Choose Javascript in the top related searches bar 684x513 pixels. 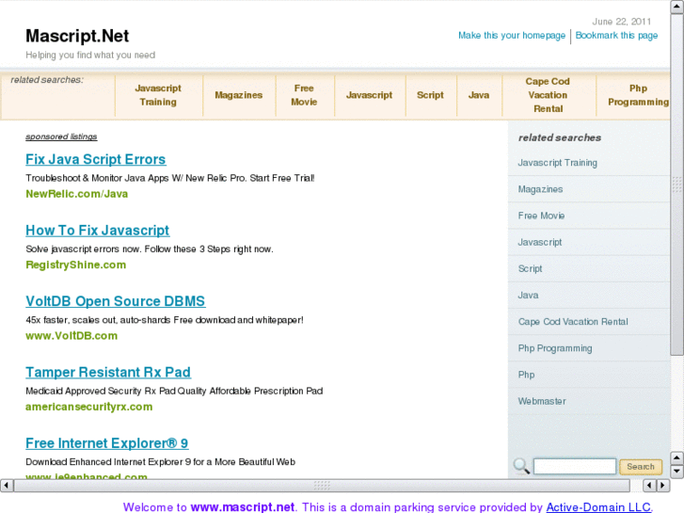[x=369, y=95]
